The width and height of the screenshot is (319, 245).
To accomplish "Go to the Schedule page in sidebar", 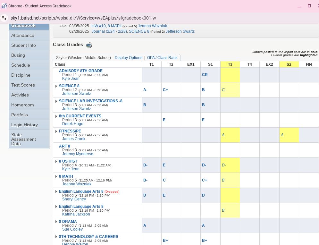I will click(x=21, y=65).
